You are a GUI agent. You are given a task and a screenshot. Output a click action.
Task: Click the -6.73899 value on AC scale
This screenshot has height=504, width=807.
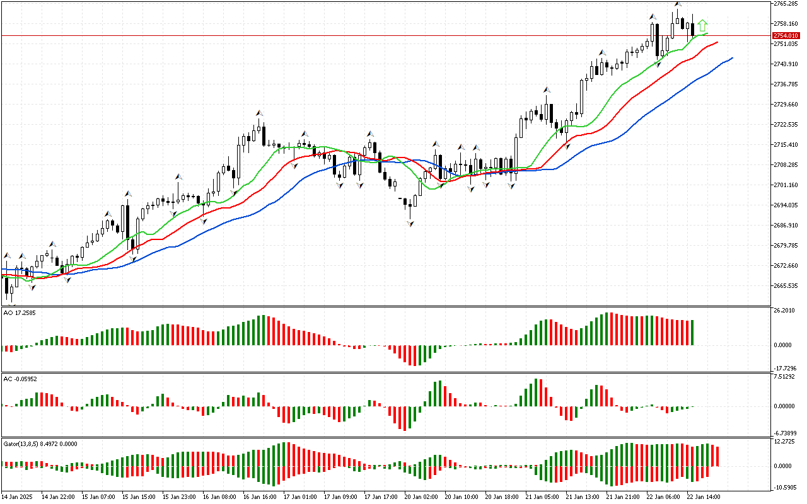[x=786, y=433]
